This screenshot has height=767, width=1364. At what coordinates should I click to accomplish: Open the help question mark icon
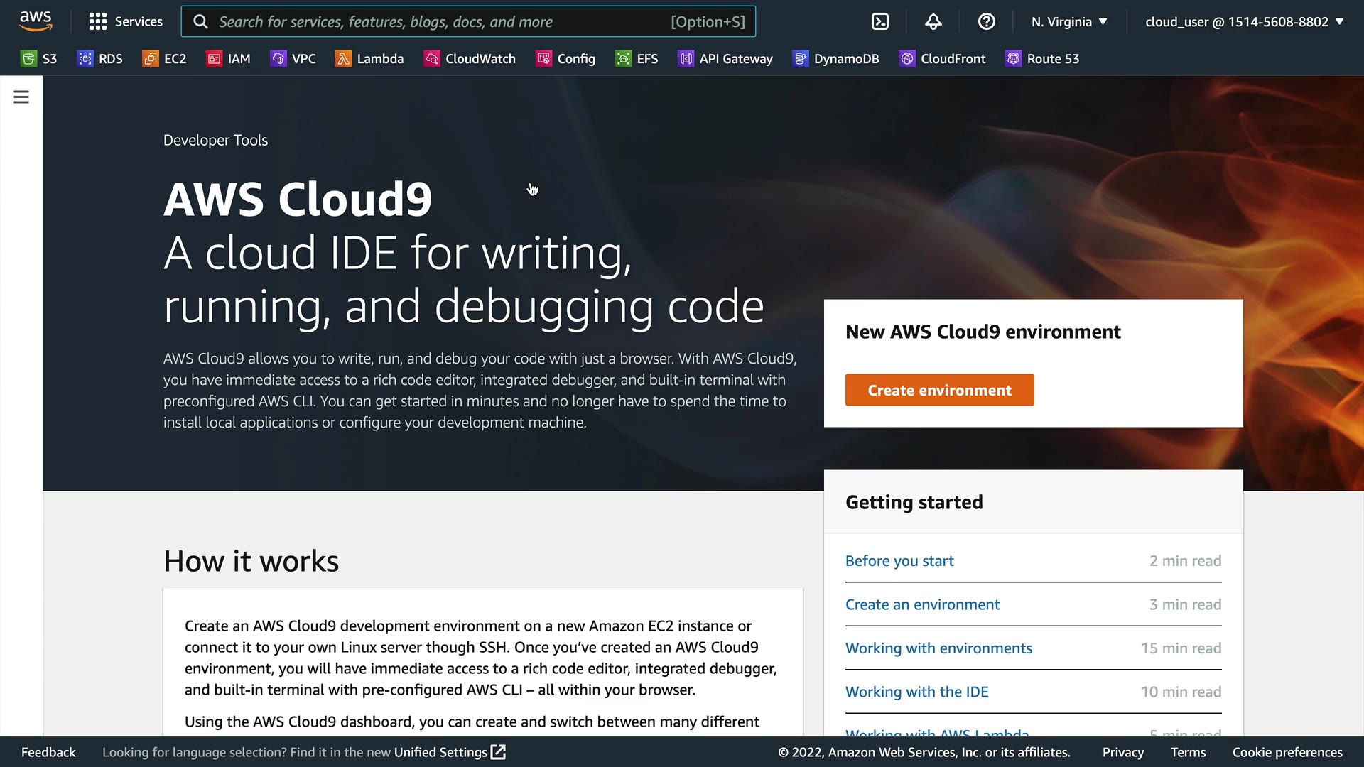point(986,21)
